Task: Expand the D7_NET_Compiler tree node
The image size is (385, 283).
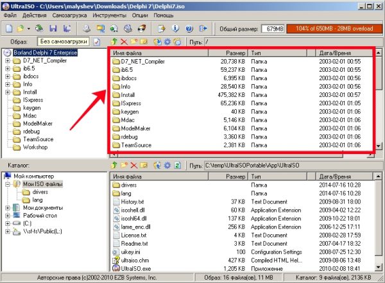Action: [8, 60]
